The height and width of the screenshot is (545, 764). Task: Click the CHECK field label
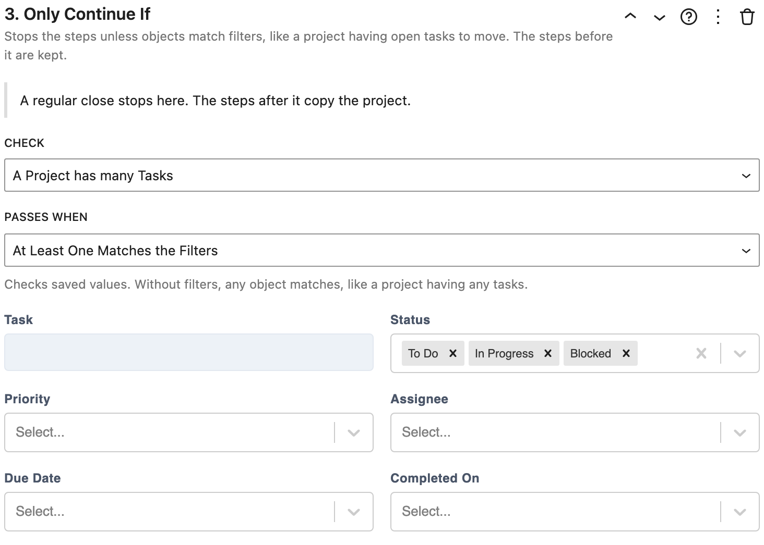(25, 143)
